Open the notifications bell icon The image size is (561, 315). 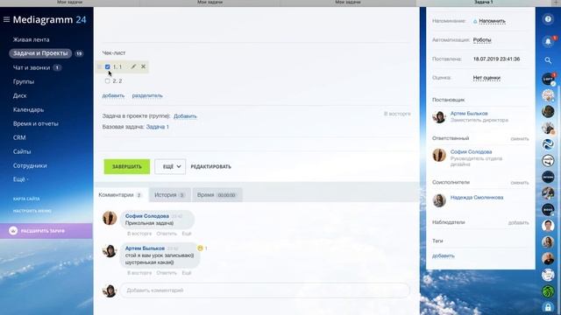point(548,41)
